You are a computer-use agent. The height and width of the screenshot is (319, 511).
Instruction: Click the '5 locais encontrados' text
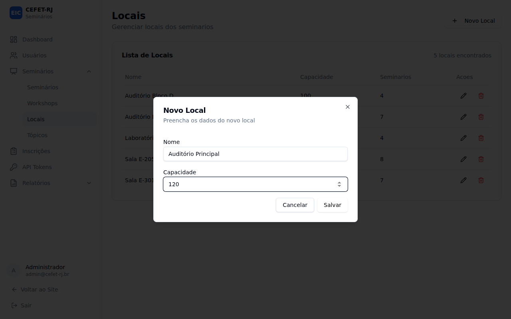coord(462,55)
